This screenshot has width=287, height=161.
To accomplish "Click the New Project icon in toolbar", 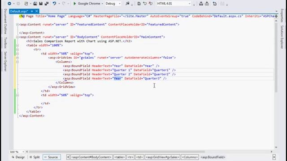I will click(26, 4).
